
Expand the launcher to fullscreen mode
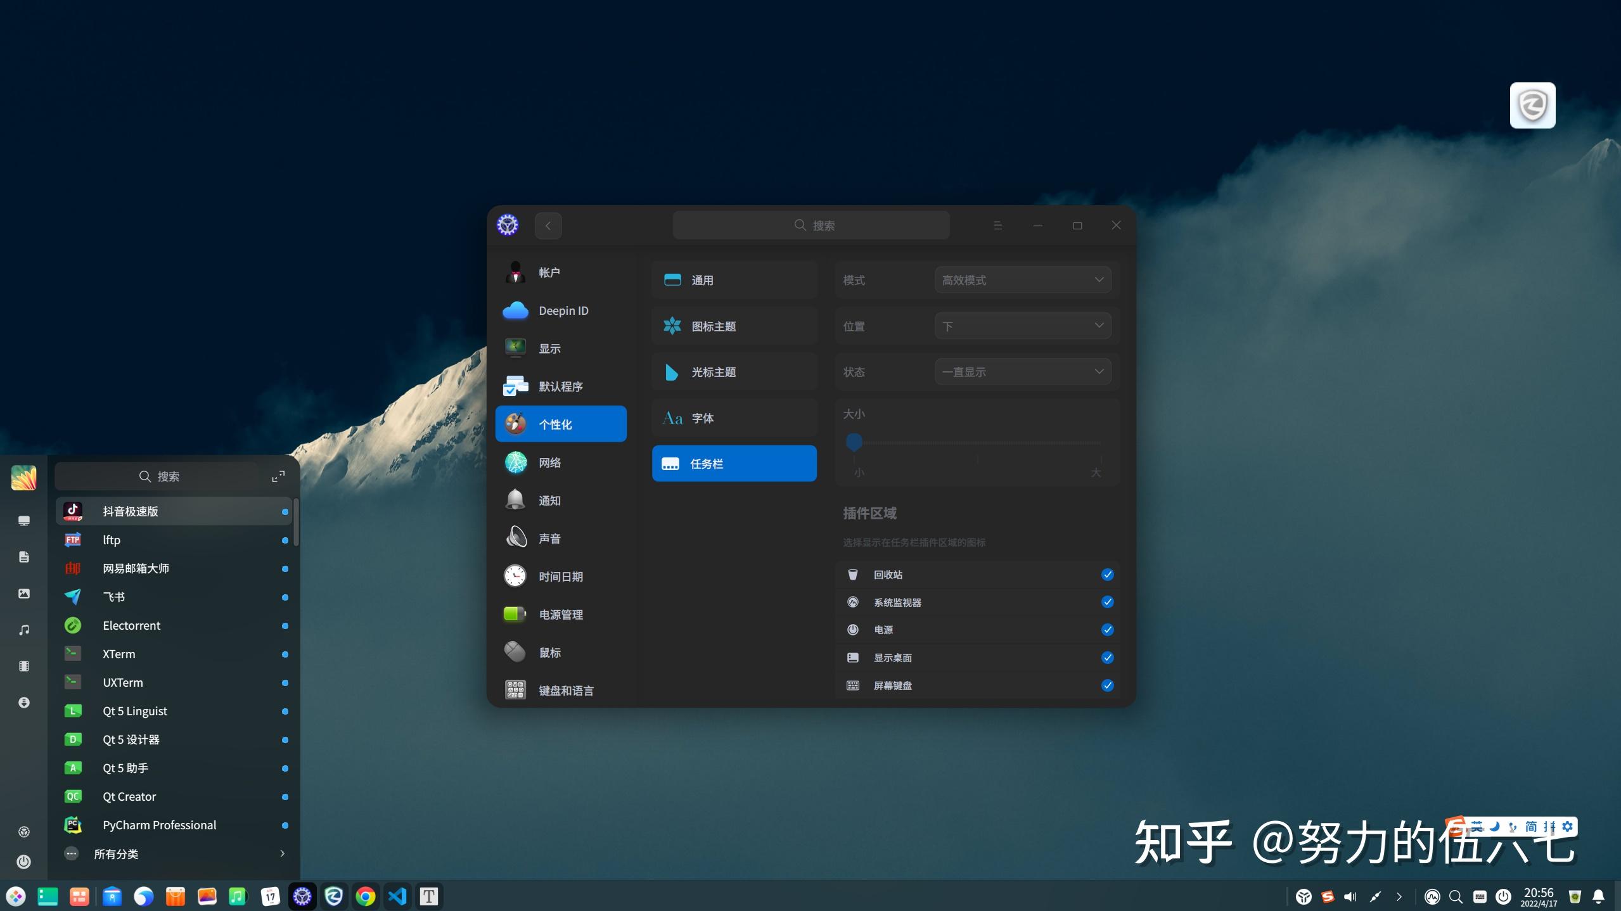pos(278,476)
